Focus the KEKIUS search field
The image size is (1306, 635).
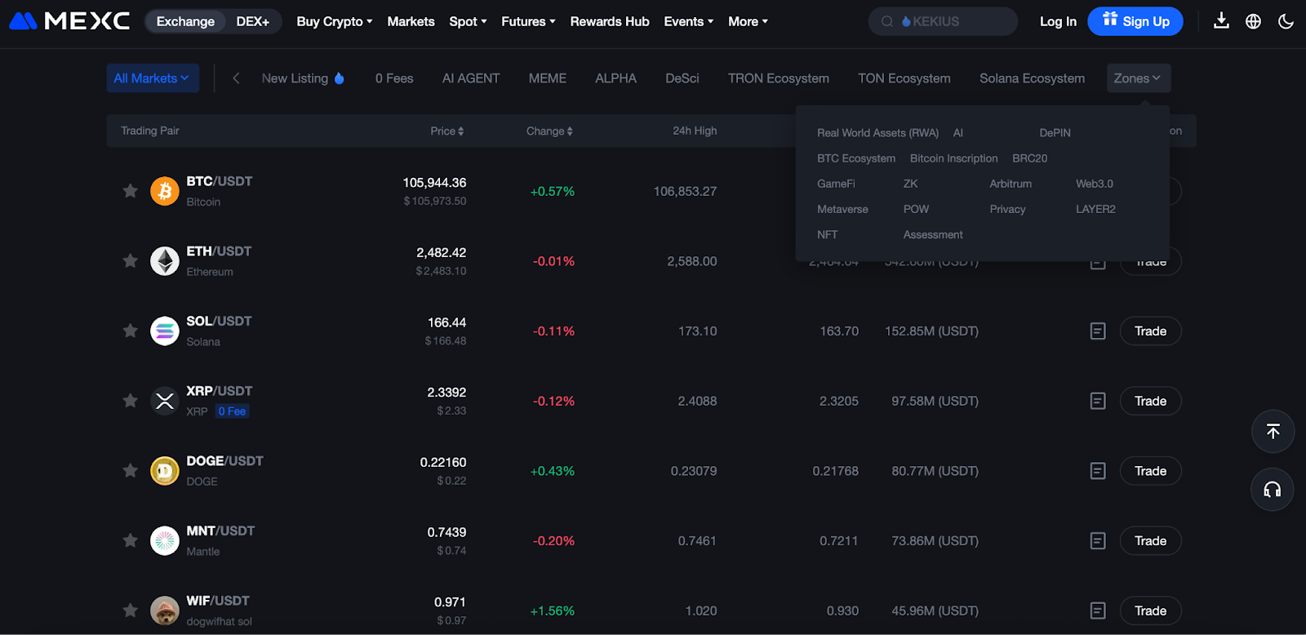[943, 21]
